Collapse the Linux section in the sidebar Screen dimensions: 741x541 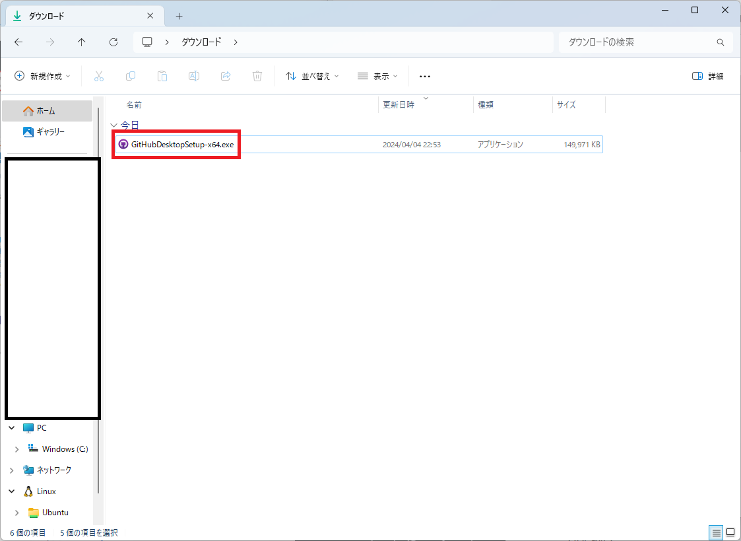point(11,491)
